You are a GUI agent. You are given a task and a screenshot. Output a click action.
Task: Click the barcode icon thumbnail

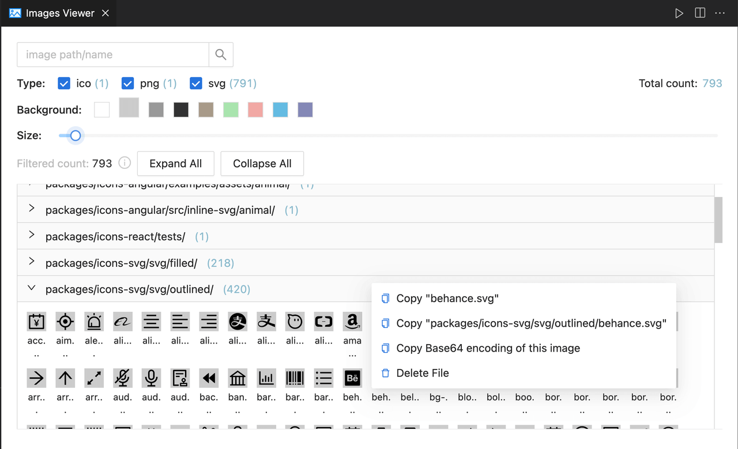pos(295,378)
